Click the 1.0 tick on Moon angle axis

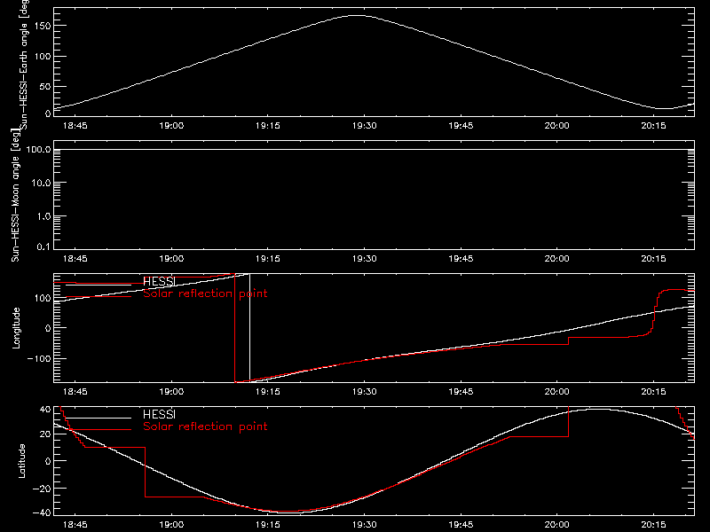[x=43, y=216]
